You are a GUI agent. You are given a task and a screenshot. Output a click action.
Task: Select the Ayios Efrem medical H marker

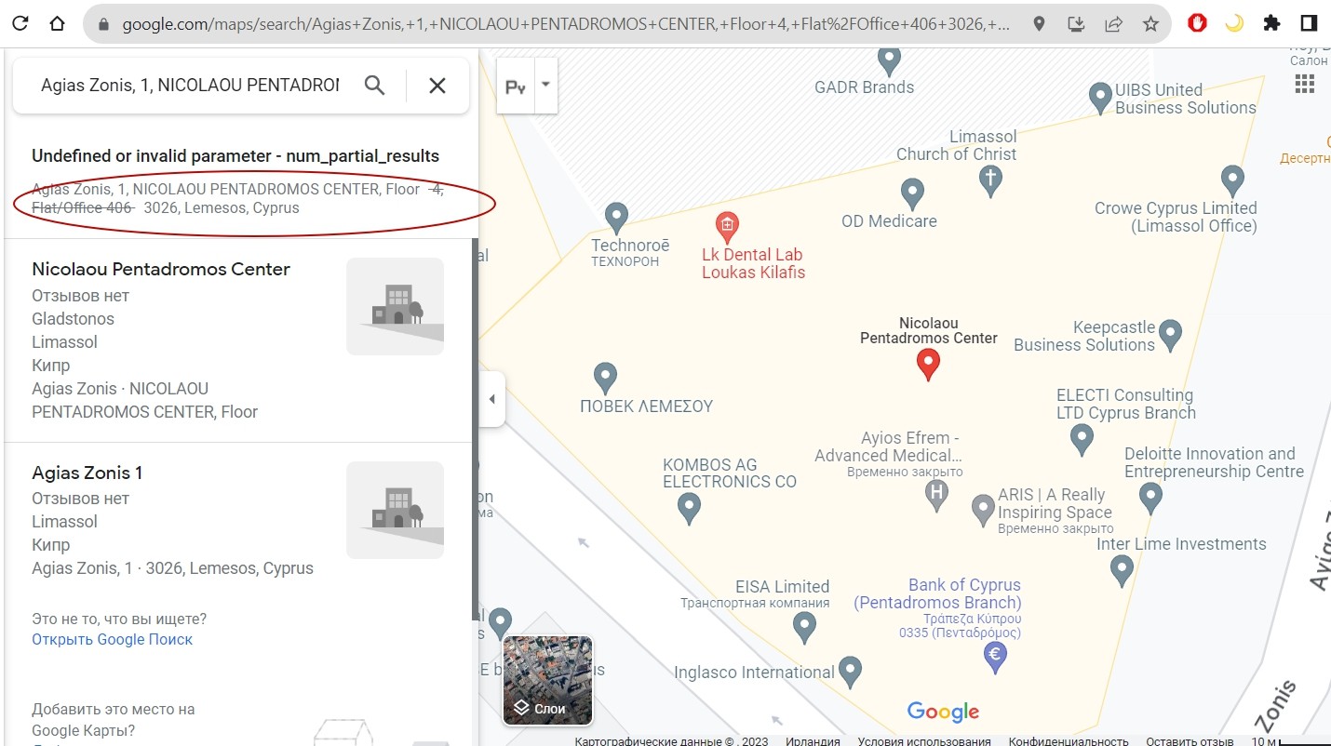[936, 495]
